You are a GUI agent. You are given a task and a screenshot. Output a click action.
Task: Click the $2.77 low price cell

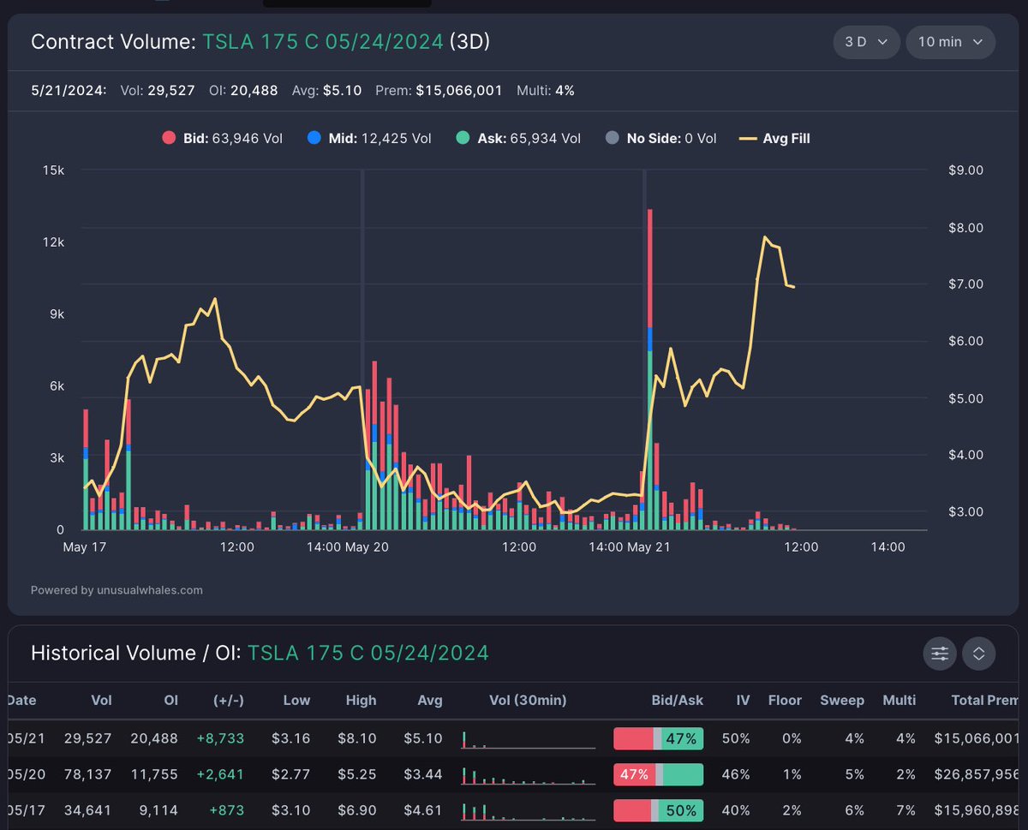292,774
